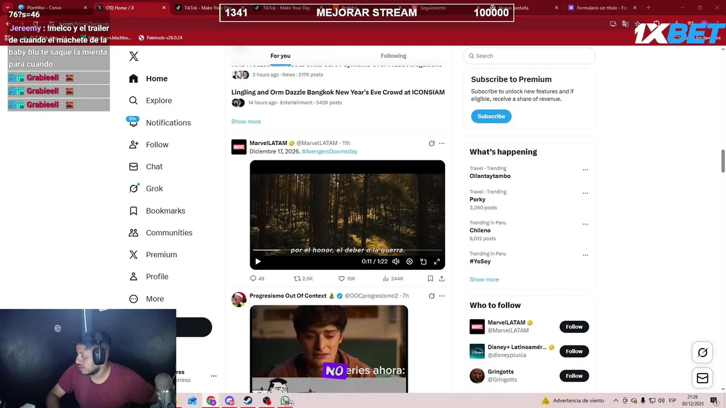The width and height of the screenshot is (726, 408).
Task: Open Steam from the taskbar
Action: click(248, 401)
